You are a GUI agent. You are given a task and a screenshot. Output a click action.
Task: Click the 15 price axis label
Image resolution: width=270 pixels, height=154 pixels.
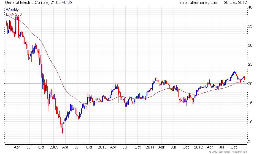point(250,103)
